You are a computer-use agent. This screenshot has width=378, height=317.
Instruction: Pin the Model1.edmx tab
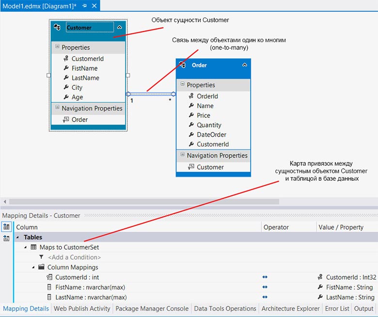click(x=84, y=6)
